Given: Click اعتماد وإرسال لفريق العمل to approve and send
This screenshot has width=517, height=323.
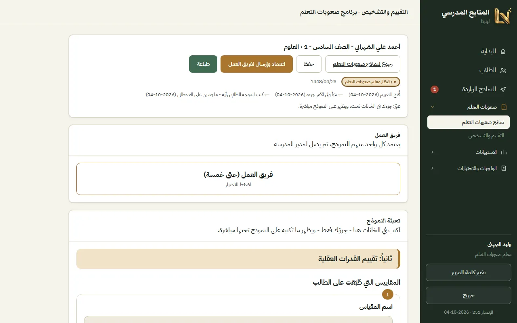Looking at the screenshot, I should click(x=256, y=64).
